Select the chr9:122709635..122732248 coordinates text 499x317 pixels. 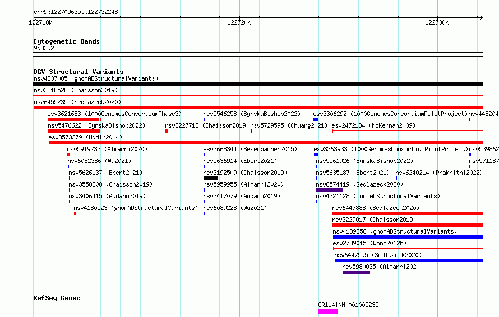click(76, 12)
